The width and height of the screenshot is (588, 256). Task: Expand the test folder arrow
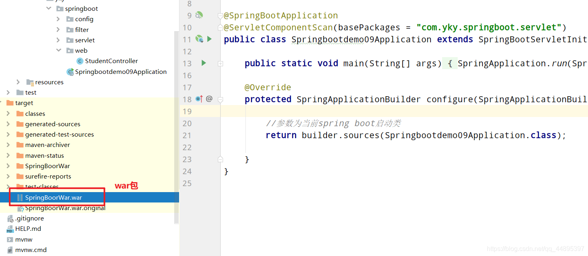[x=8, y=92]
